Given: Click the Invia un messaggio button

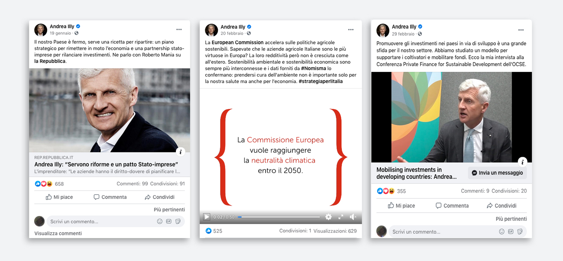Looking at the screenshot, I should 497,173.
